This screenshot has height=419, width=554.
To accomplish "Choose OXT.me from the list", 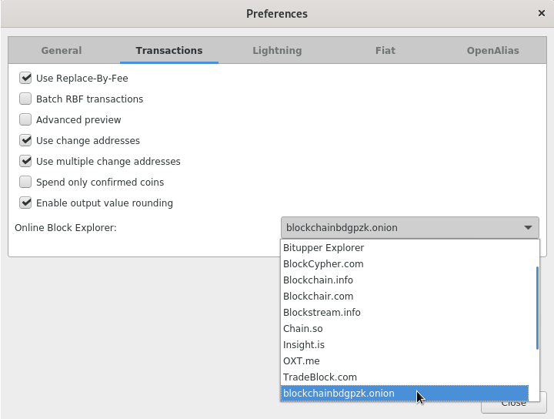I will coord(301,361).
